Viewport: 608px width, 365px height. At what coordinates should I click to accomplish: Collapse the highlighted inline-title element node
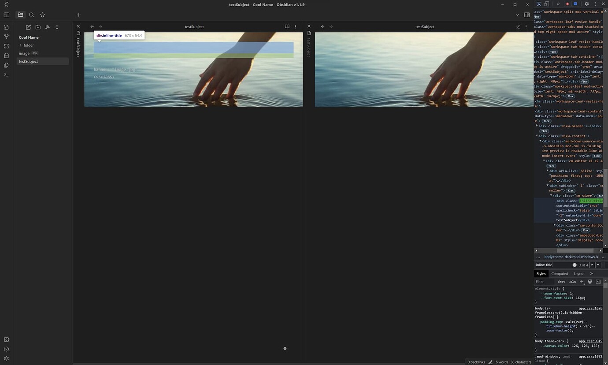[x=554, y=201]
